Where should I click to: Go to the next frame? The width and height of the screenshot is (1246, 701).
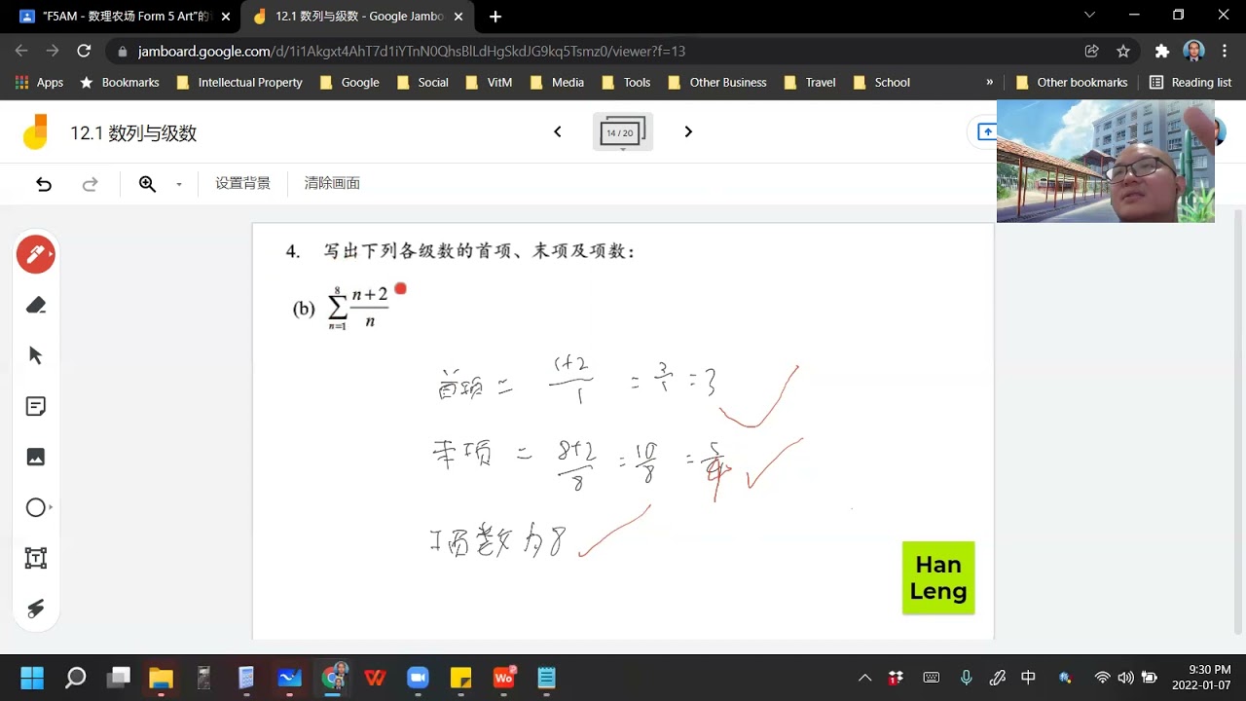pos(688,132)
